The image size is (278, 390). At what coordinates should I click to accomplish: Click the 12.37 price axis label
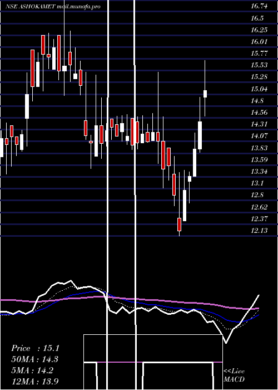point(260,218)
